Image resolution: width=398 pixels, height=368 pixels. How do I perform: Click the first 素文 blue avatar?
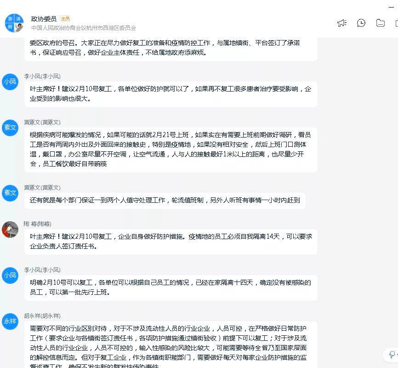click(x=10, y=127)
